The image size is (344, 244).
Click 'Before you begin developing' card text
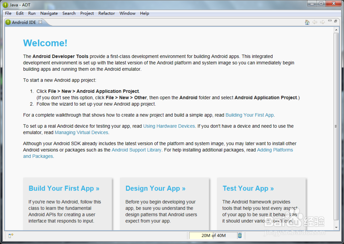click(161, 211)
